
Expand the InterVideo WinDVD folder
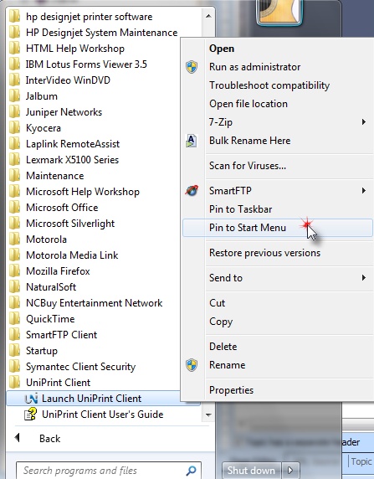click(x=68, y=80)
